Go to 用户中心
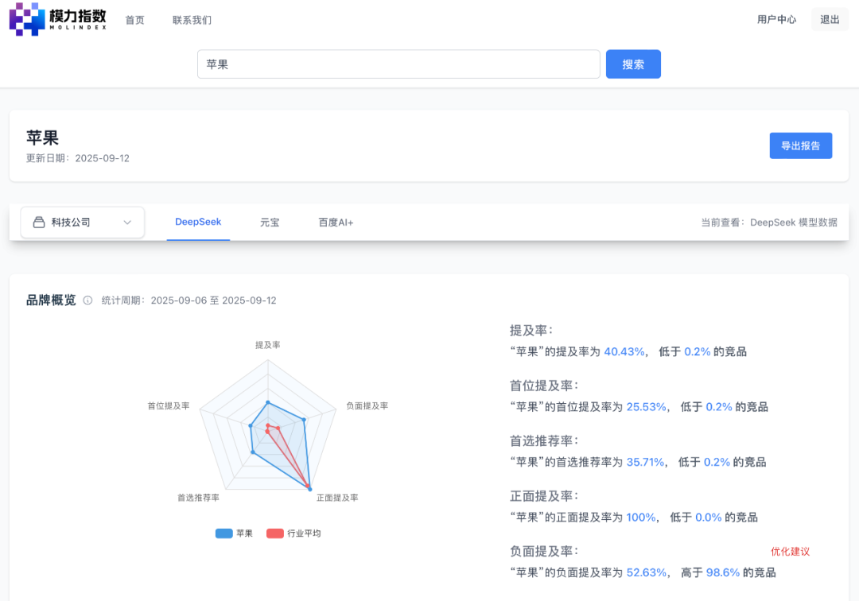The height and width of the screenshot is (601, 859). 776,20
